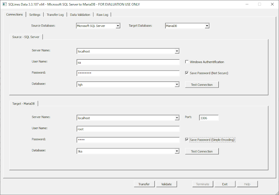
Task: Expand source Server Name combo box
Action: click(177, 51)
